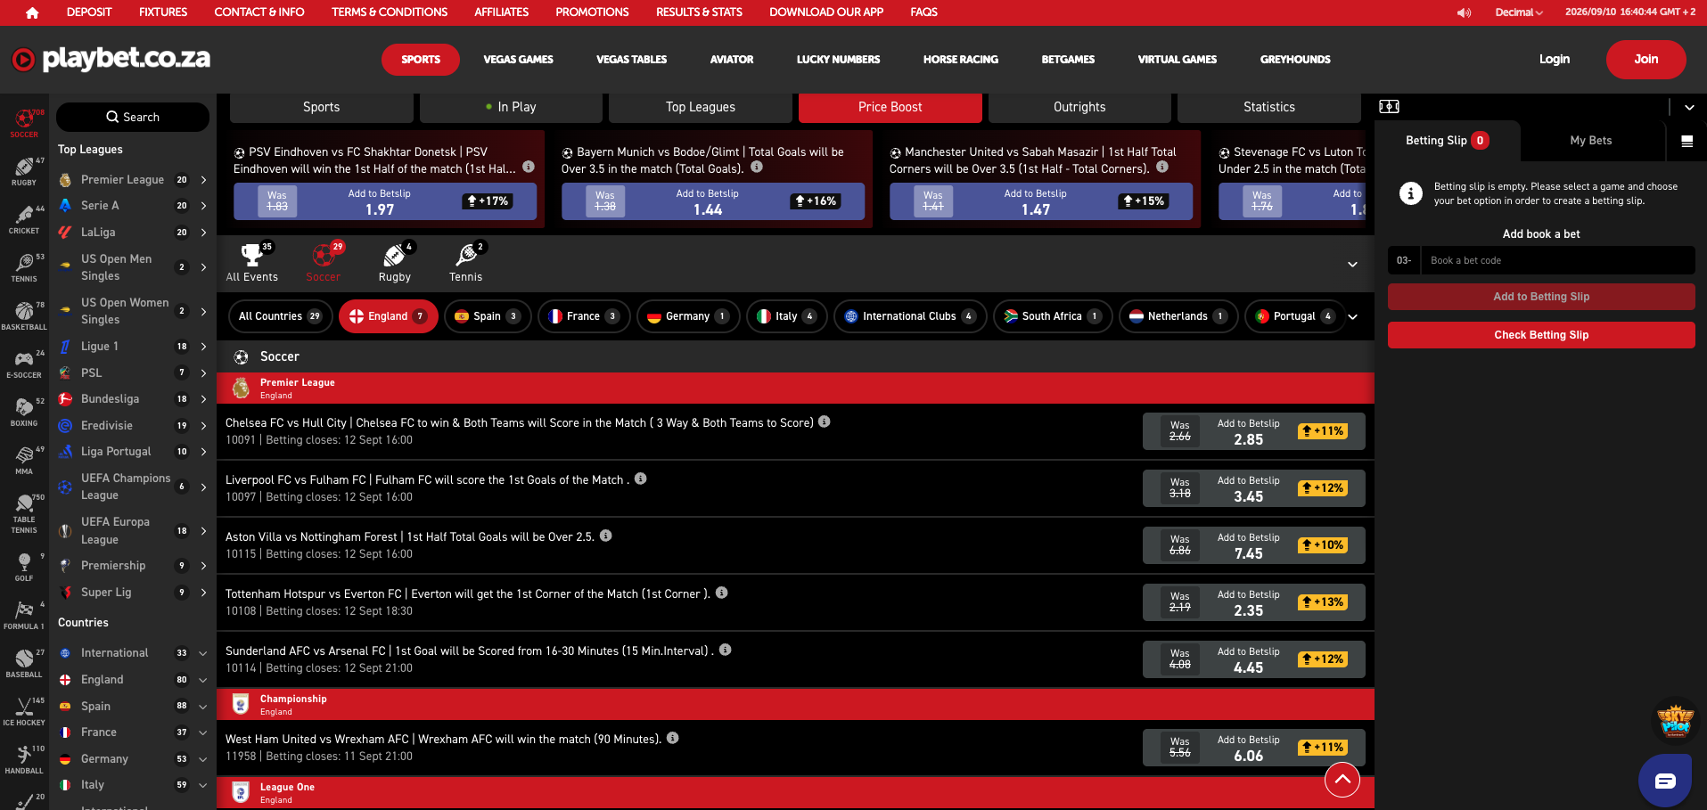Open Basketball in left sports sidebar
1707x810 pixels.
(24, 316)
